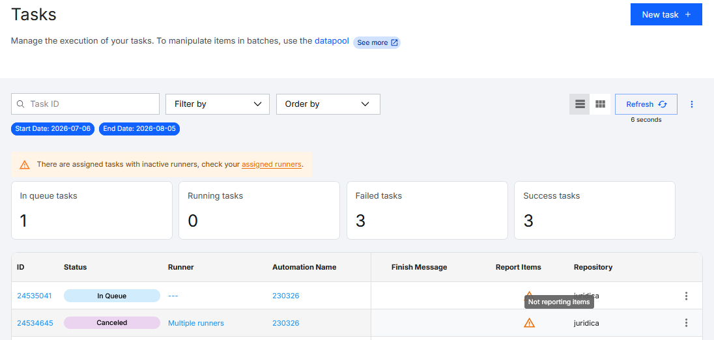Image resolution: width=714 pixels, height=340 pixels.
Task: Select the Running tasks card
Action: 259,210
